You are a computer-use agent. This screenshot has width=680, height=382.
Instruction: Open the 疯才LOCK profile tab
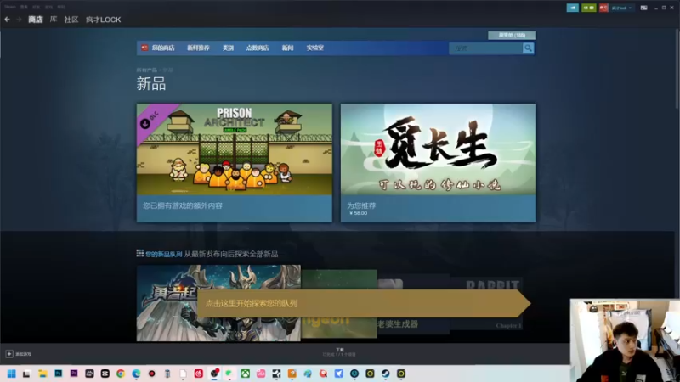[103, 20]
